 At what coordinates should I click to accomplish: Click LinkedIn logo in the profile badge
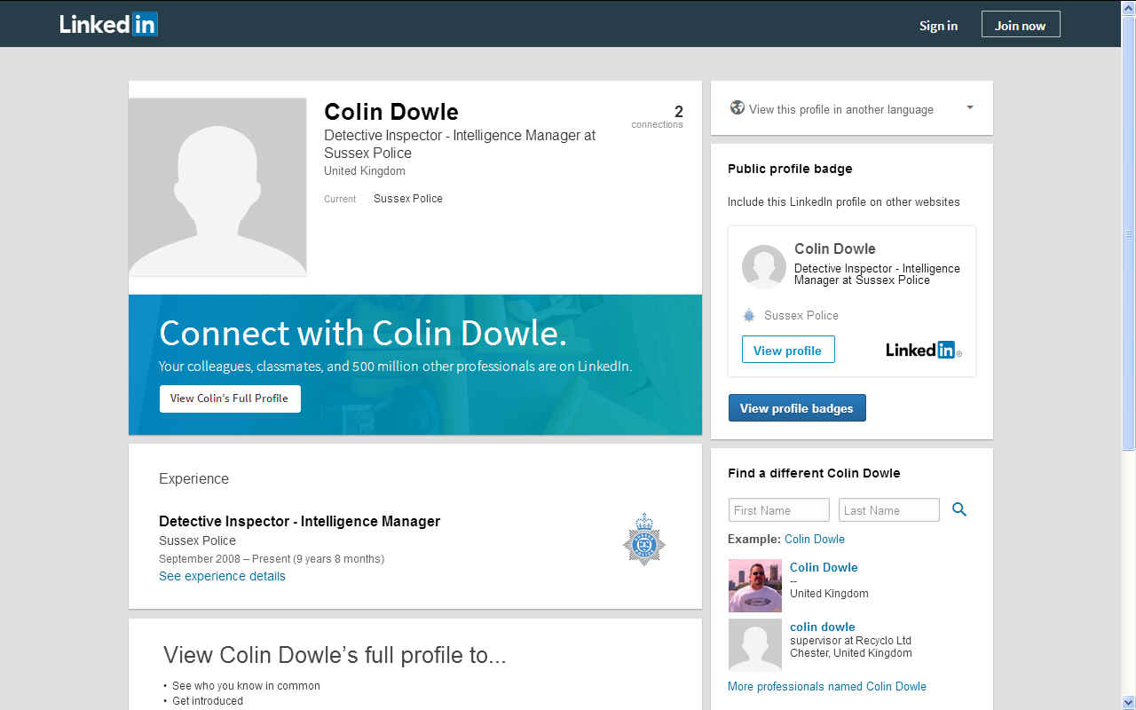924,350
